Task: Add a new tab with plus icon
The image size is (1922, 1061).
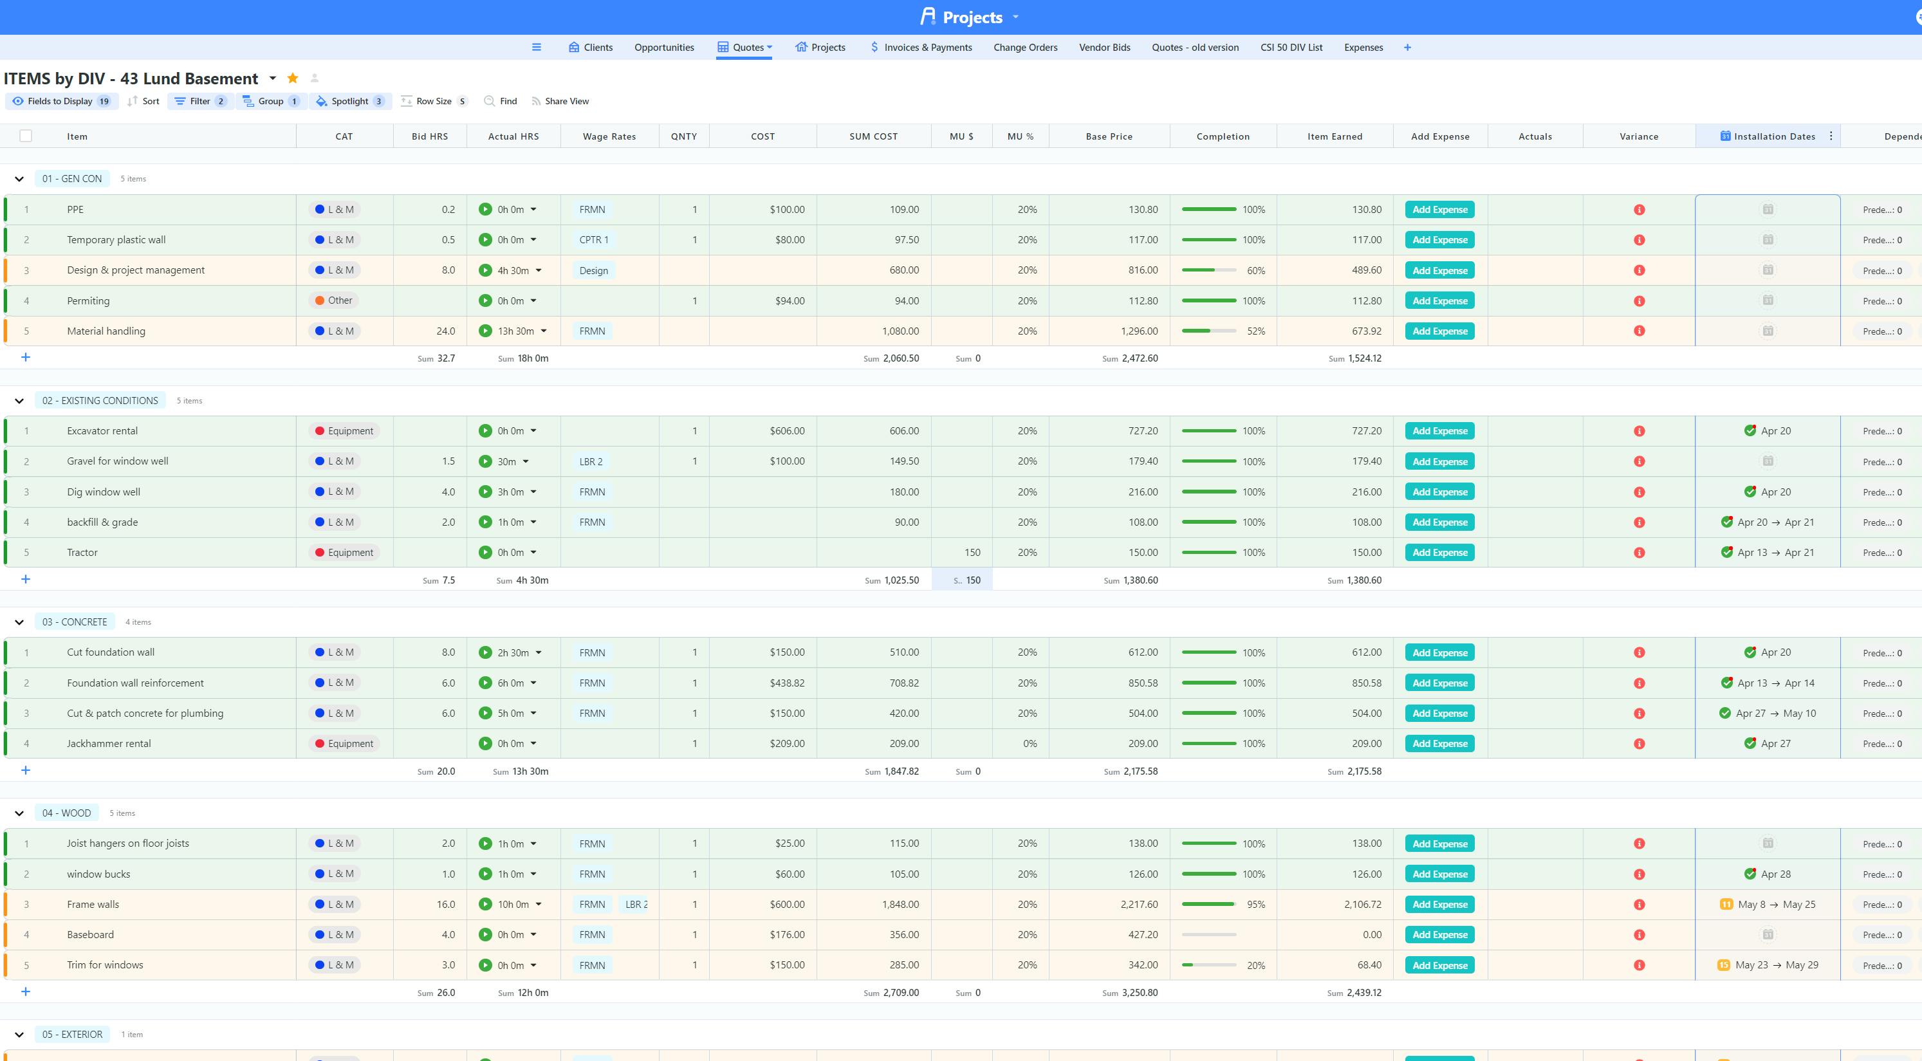Action: 1407,47
